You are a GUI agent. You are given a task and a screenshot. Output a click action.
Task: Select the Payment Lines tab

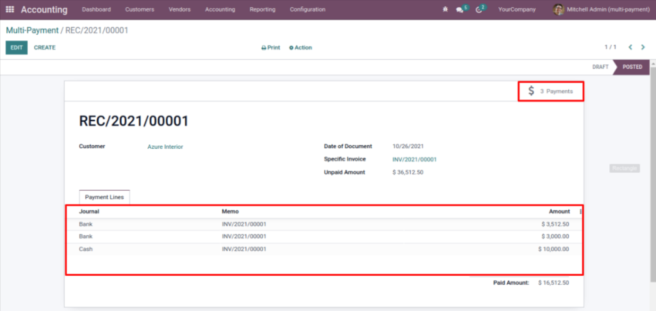tap(104, 197)
